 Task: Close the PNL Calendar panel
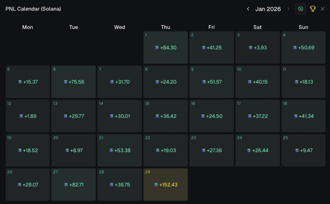[323, 9]
